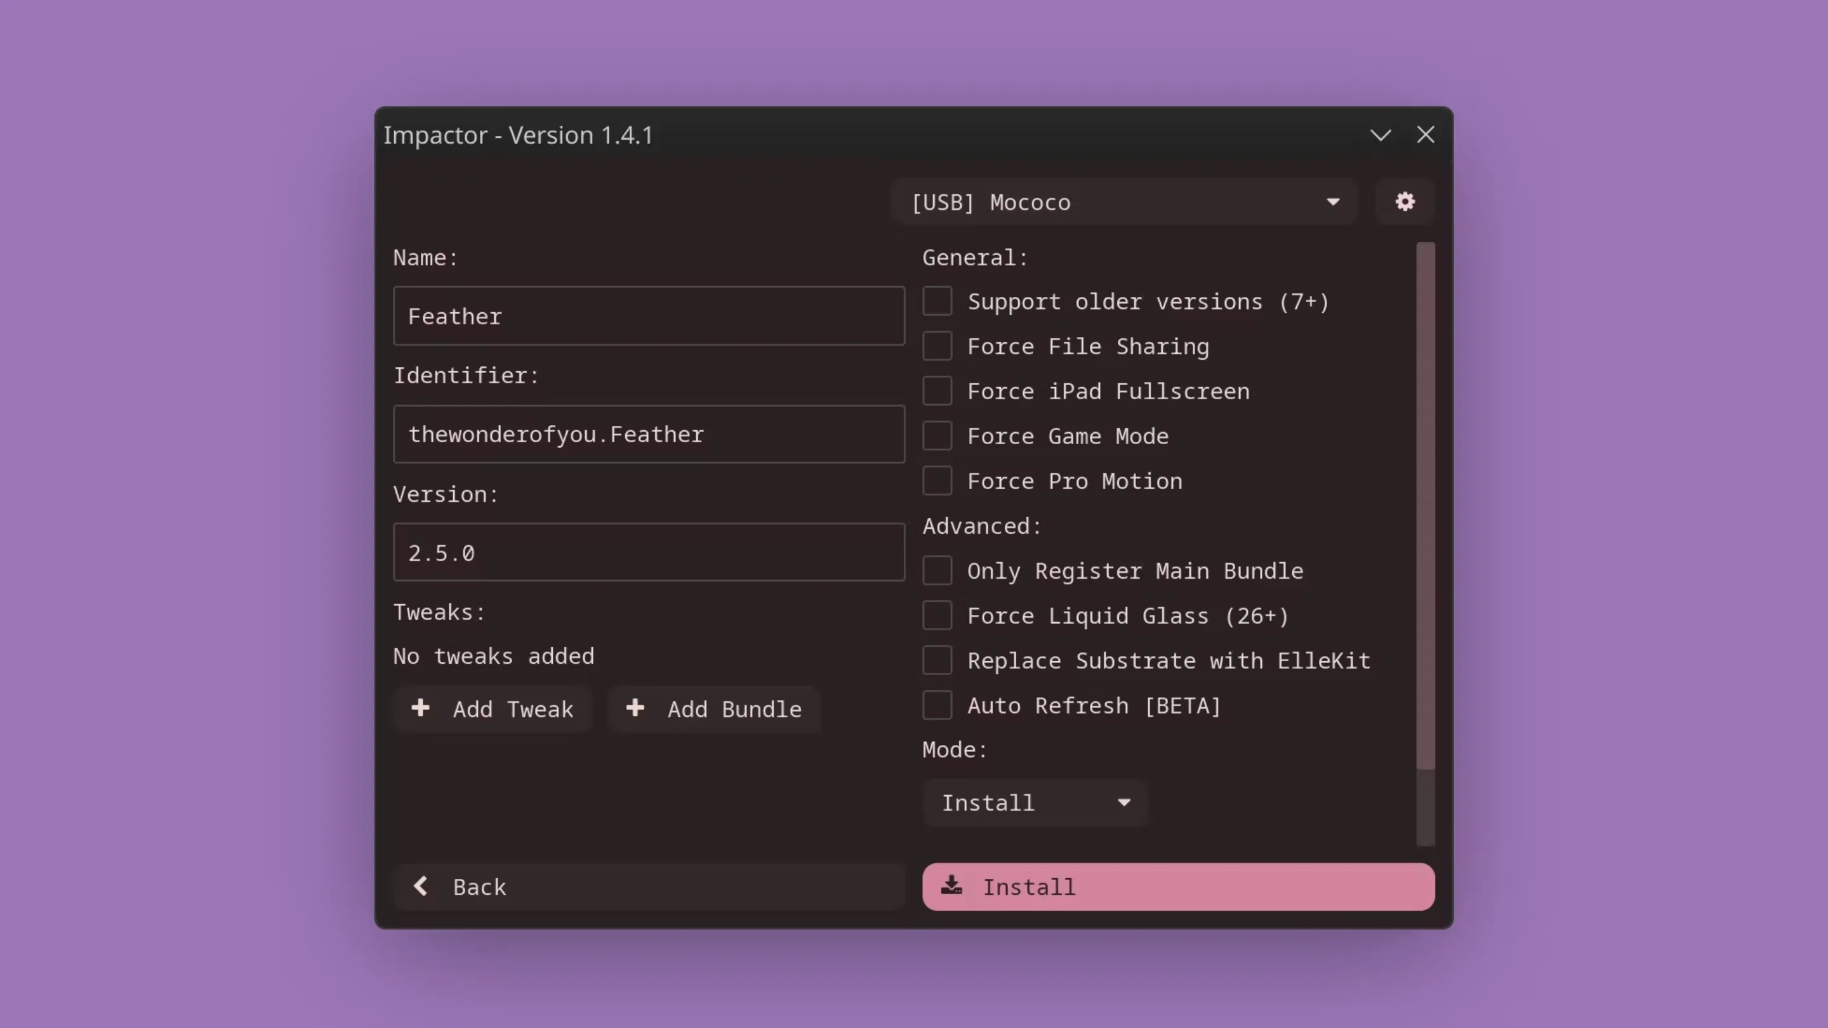Toggle Force Liquid Glass (26+)
This screenshot has height=1028, width=1828.
tap(937, 615)
